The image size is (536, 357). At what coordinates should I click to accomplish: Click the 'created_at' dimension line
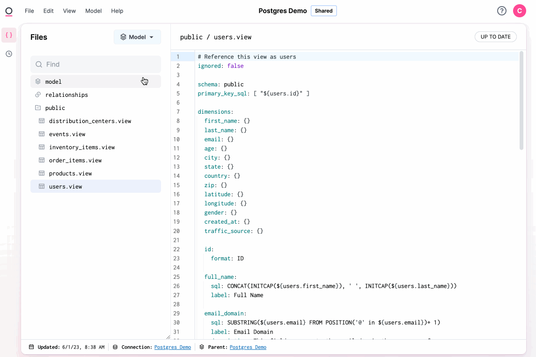tap(227, 222)
